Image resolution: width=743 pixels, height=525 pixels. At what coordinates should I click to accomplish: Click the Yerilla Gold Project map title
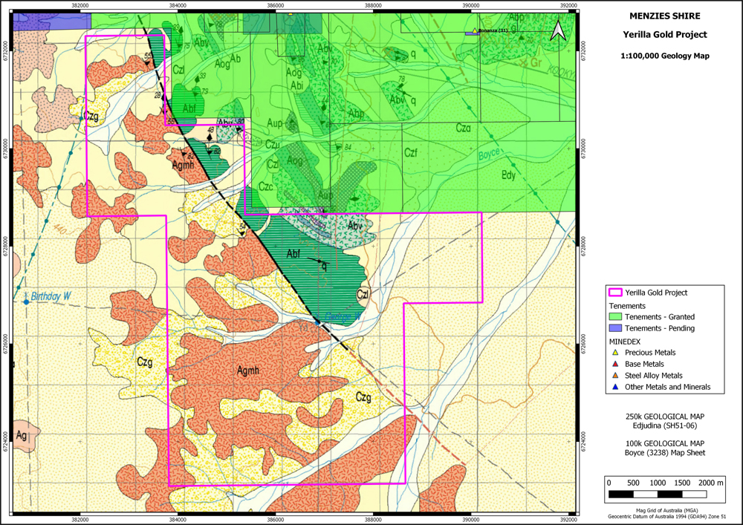(x=665, y=35)
